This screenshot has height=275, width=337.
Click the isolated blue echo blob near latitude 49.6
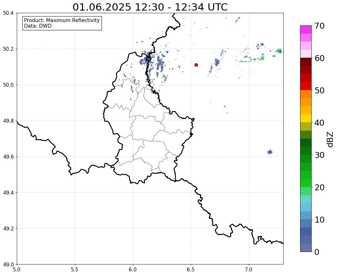tap(270, 152)
